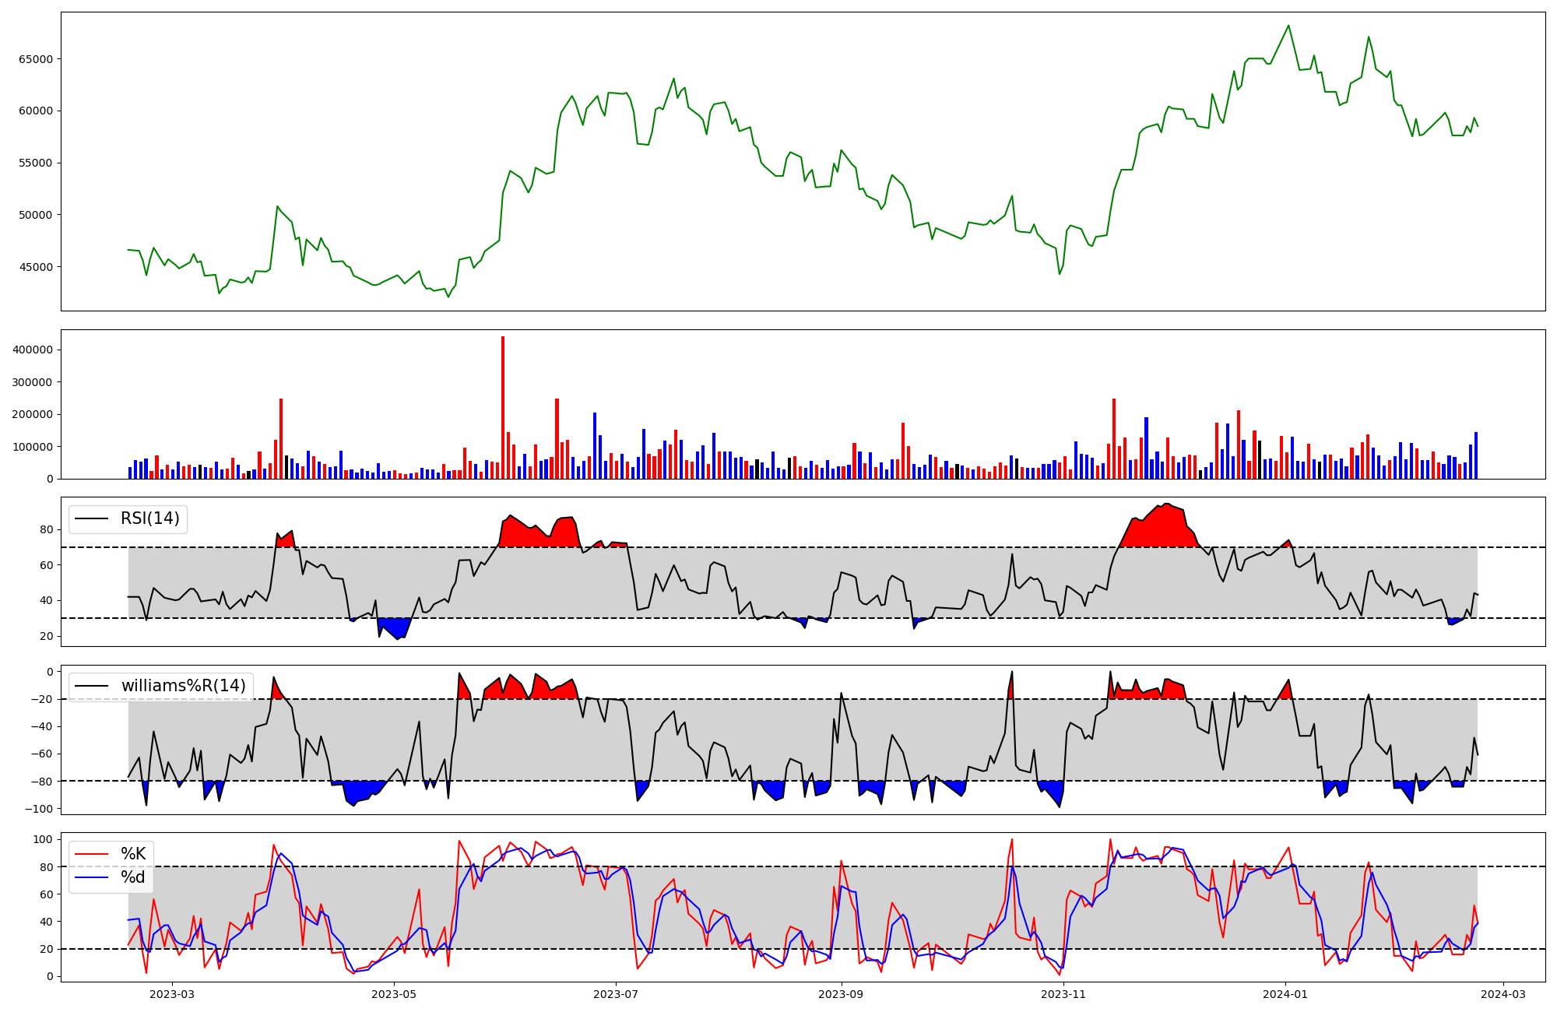The height and width of the screenshot is (1012, 1557).
Task: Click the highest peak of green price line
Action: point(1288,26)
